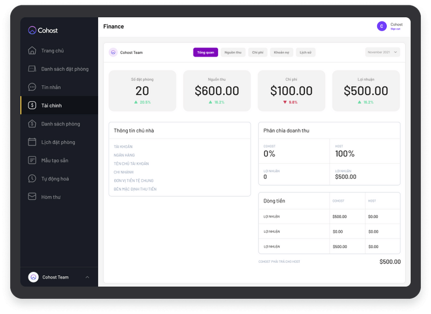Click the Thông tin chủ nhà heading

coord(134,130)
